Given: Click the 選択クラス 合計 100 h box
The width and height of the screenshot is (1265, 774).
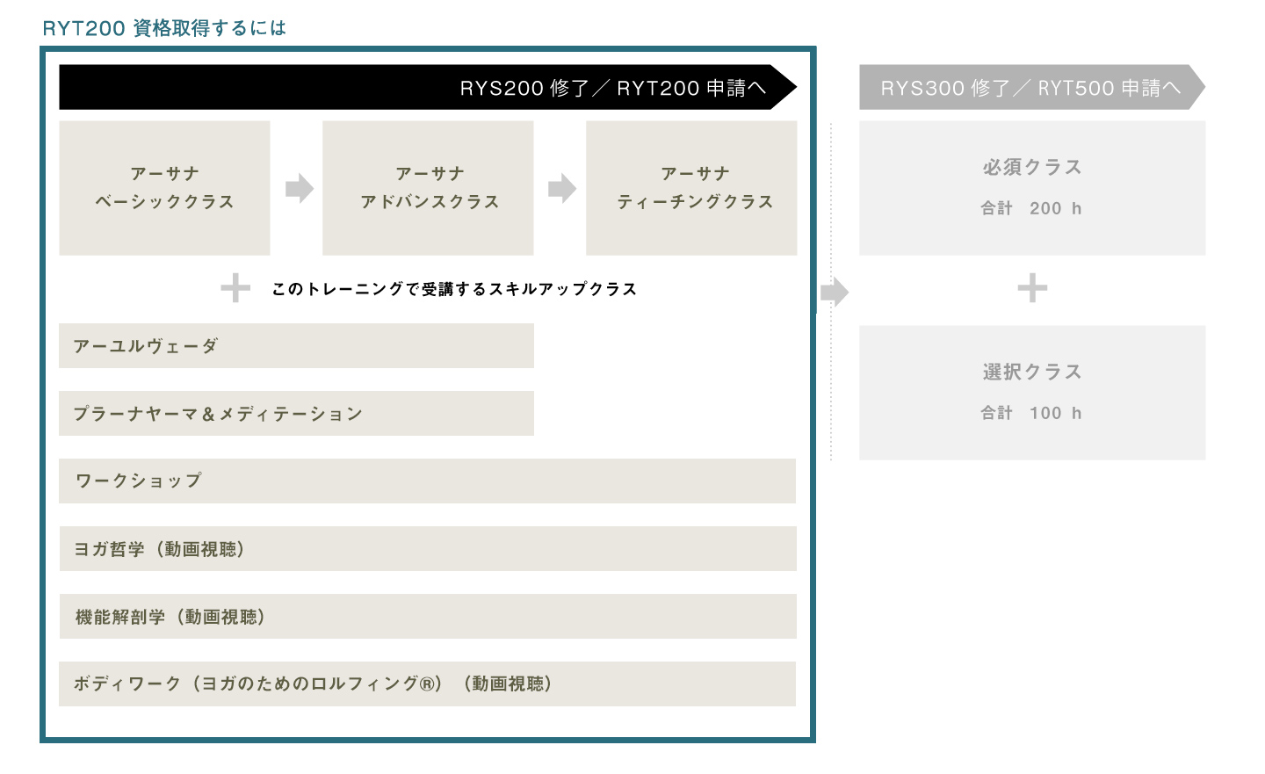Looking at the screenshot, I should click(1032, 393).
